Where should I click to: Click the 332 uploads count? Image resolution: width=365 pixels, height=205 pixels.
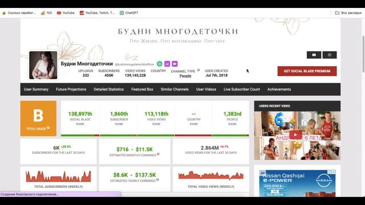[86, 75]
